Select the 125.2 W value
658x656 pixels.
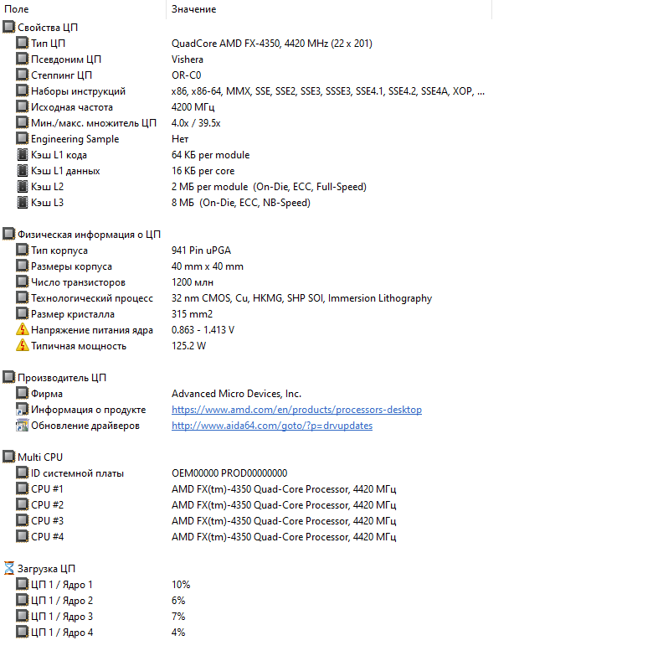click(189, 346)
